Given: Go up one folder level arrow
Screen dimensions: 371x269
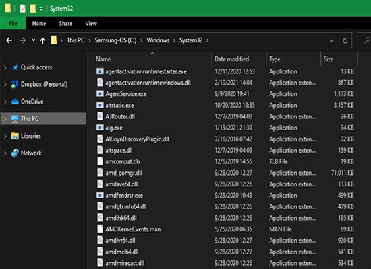Looking at the screenshot, I should pyautogui.click(x=42, y=40).
